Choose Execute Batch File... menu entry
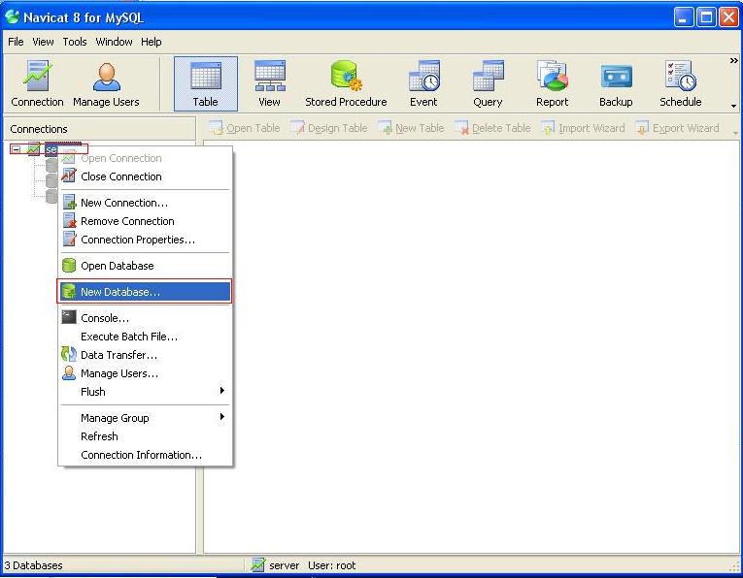This screenshot has width=743, height=578. click(x=145, y=337)
